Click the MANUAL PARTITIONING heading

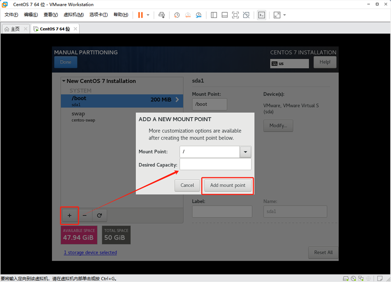(x=86, y=52)
